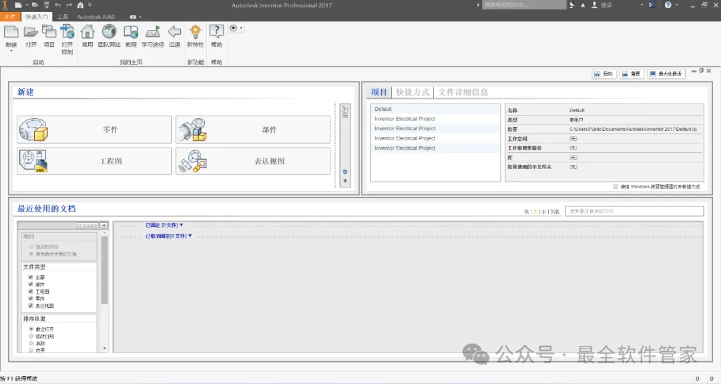Expand 已固定 [0 文件] section
Image resolution: width=721 pixels, height=384 pixels.
[164, 225]
